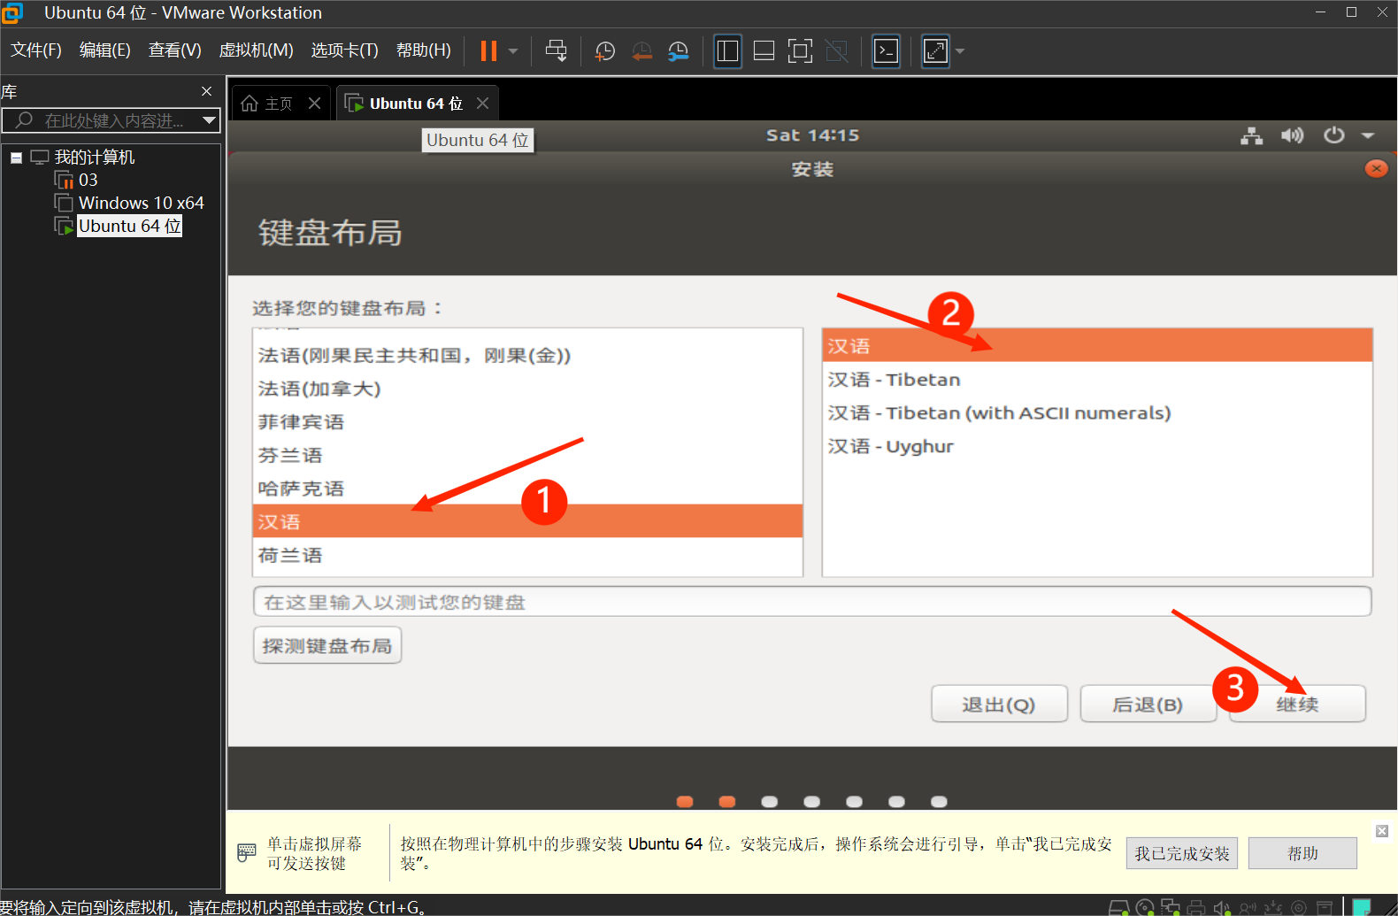Open the snapshot manager icon

pyautogui.click(x=679, y=51)
